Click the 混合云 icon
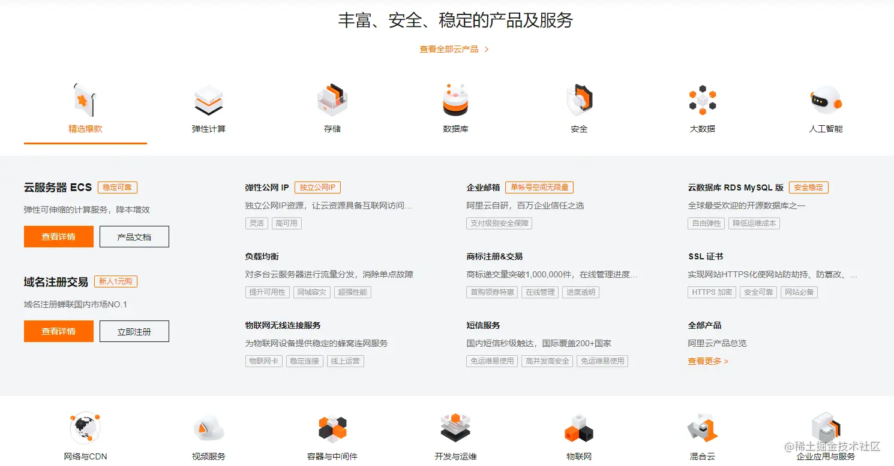The width and height of the screenshot is (894, 466). coord(703,428)
